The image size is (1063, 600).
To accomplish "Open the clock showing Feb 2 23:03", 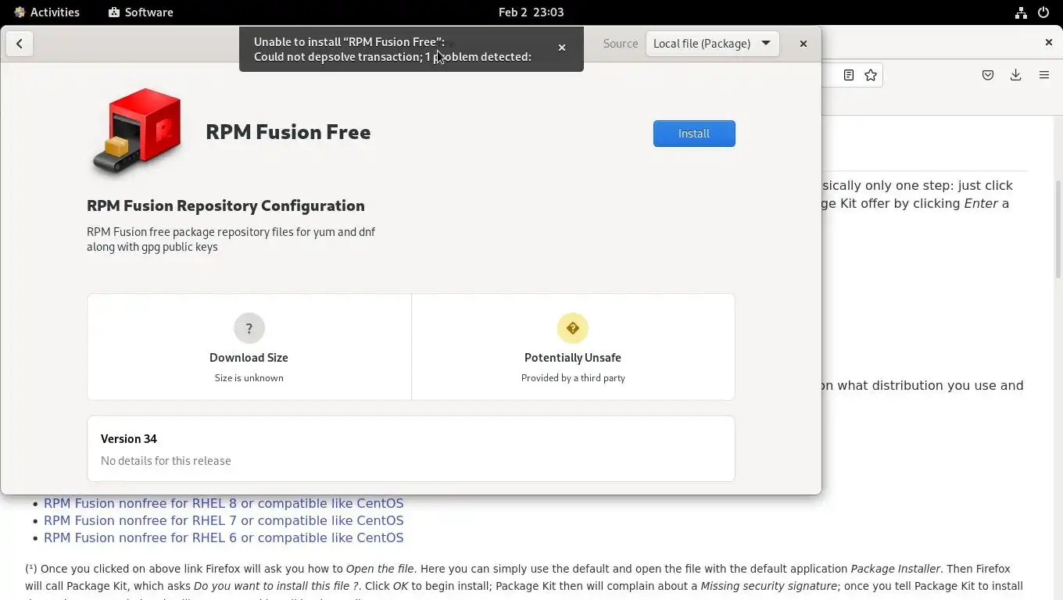I will [x=531, y=12].
